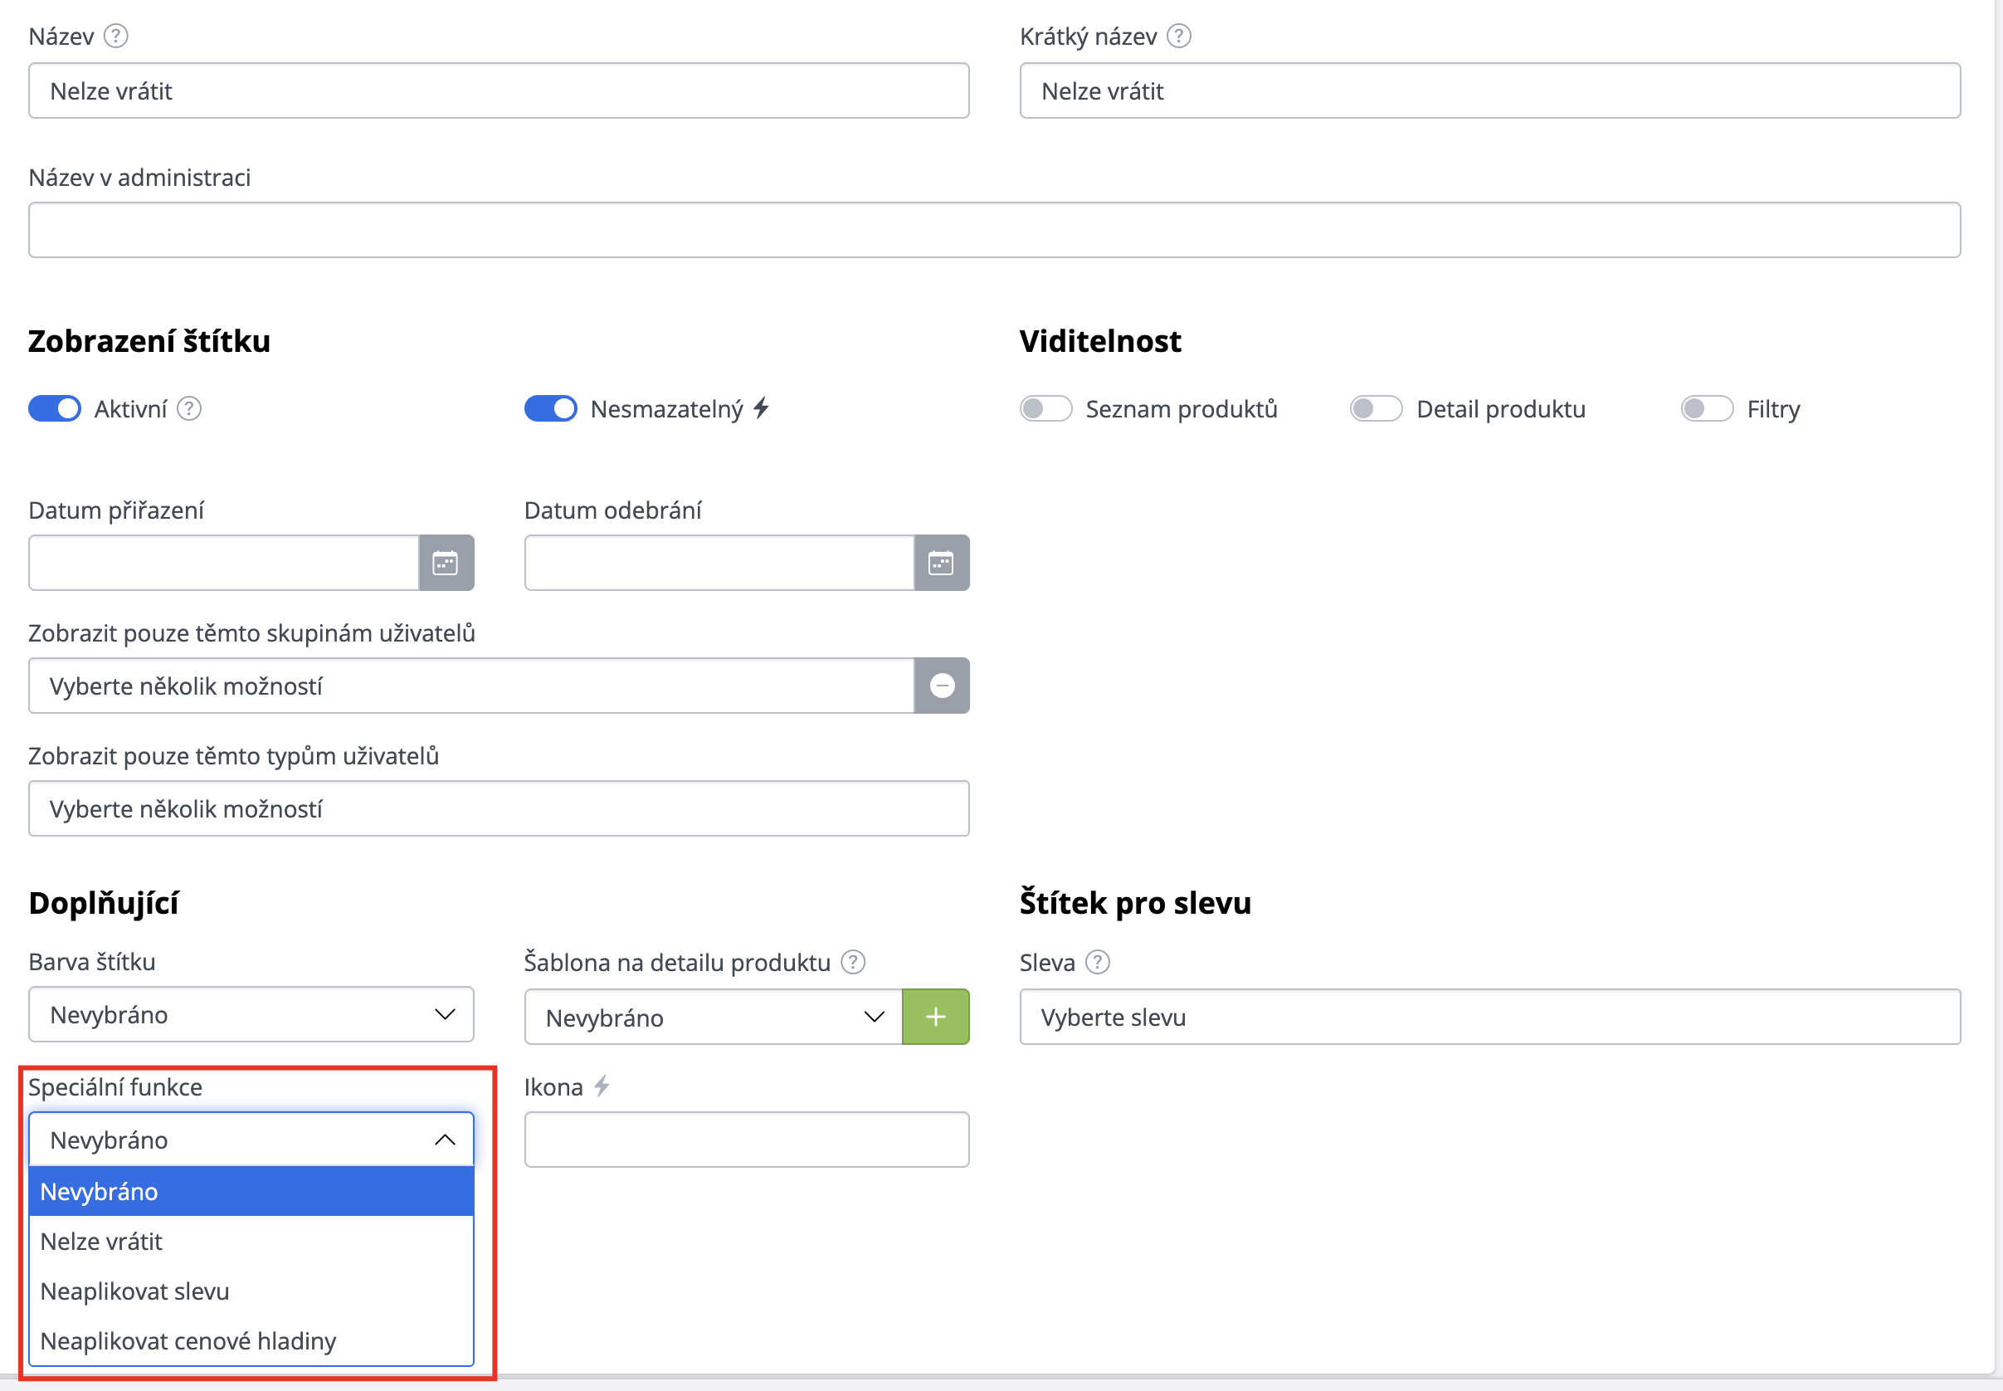Select Nelze vrátit option in list
2003x1391 pixels.
(x=102, y=1241)
